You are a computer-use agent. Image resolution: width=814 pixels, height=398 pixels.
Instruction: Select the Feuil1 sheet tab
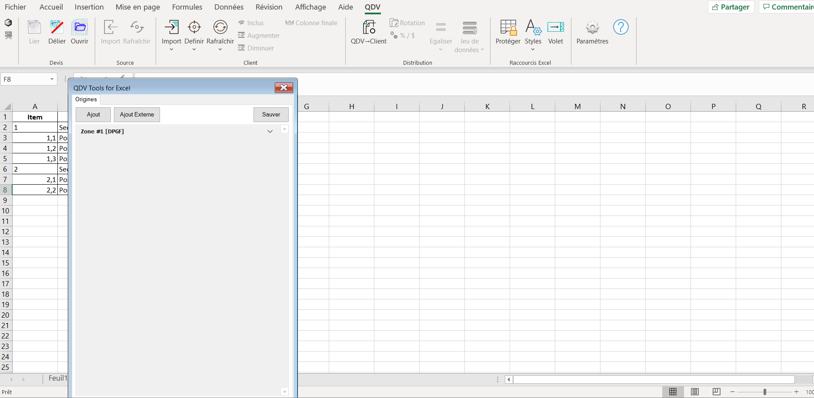tap(57, 378)
